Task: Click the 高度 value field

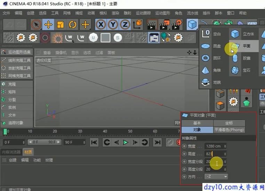Action: point(215,154)
